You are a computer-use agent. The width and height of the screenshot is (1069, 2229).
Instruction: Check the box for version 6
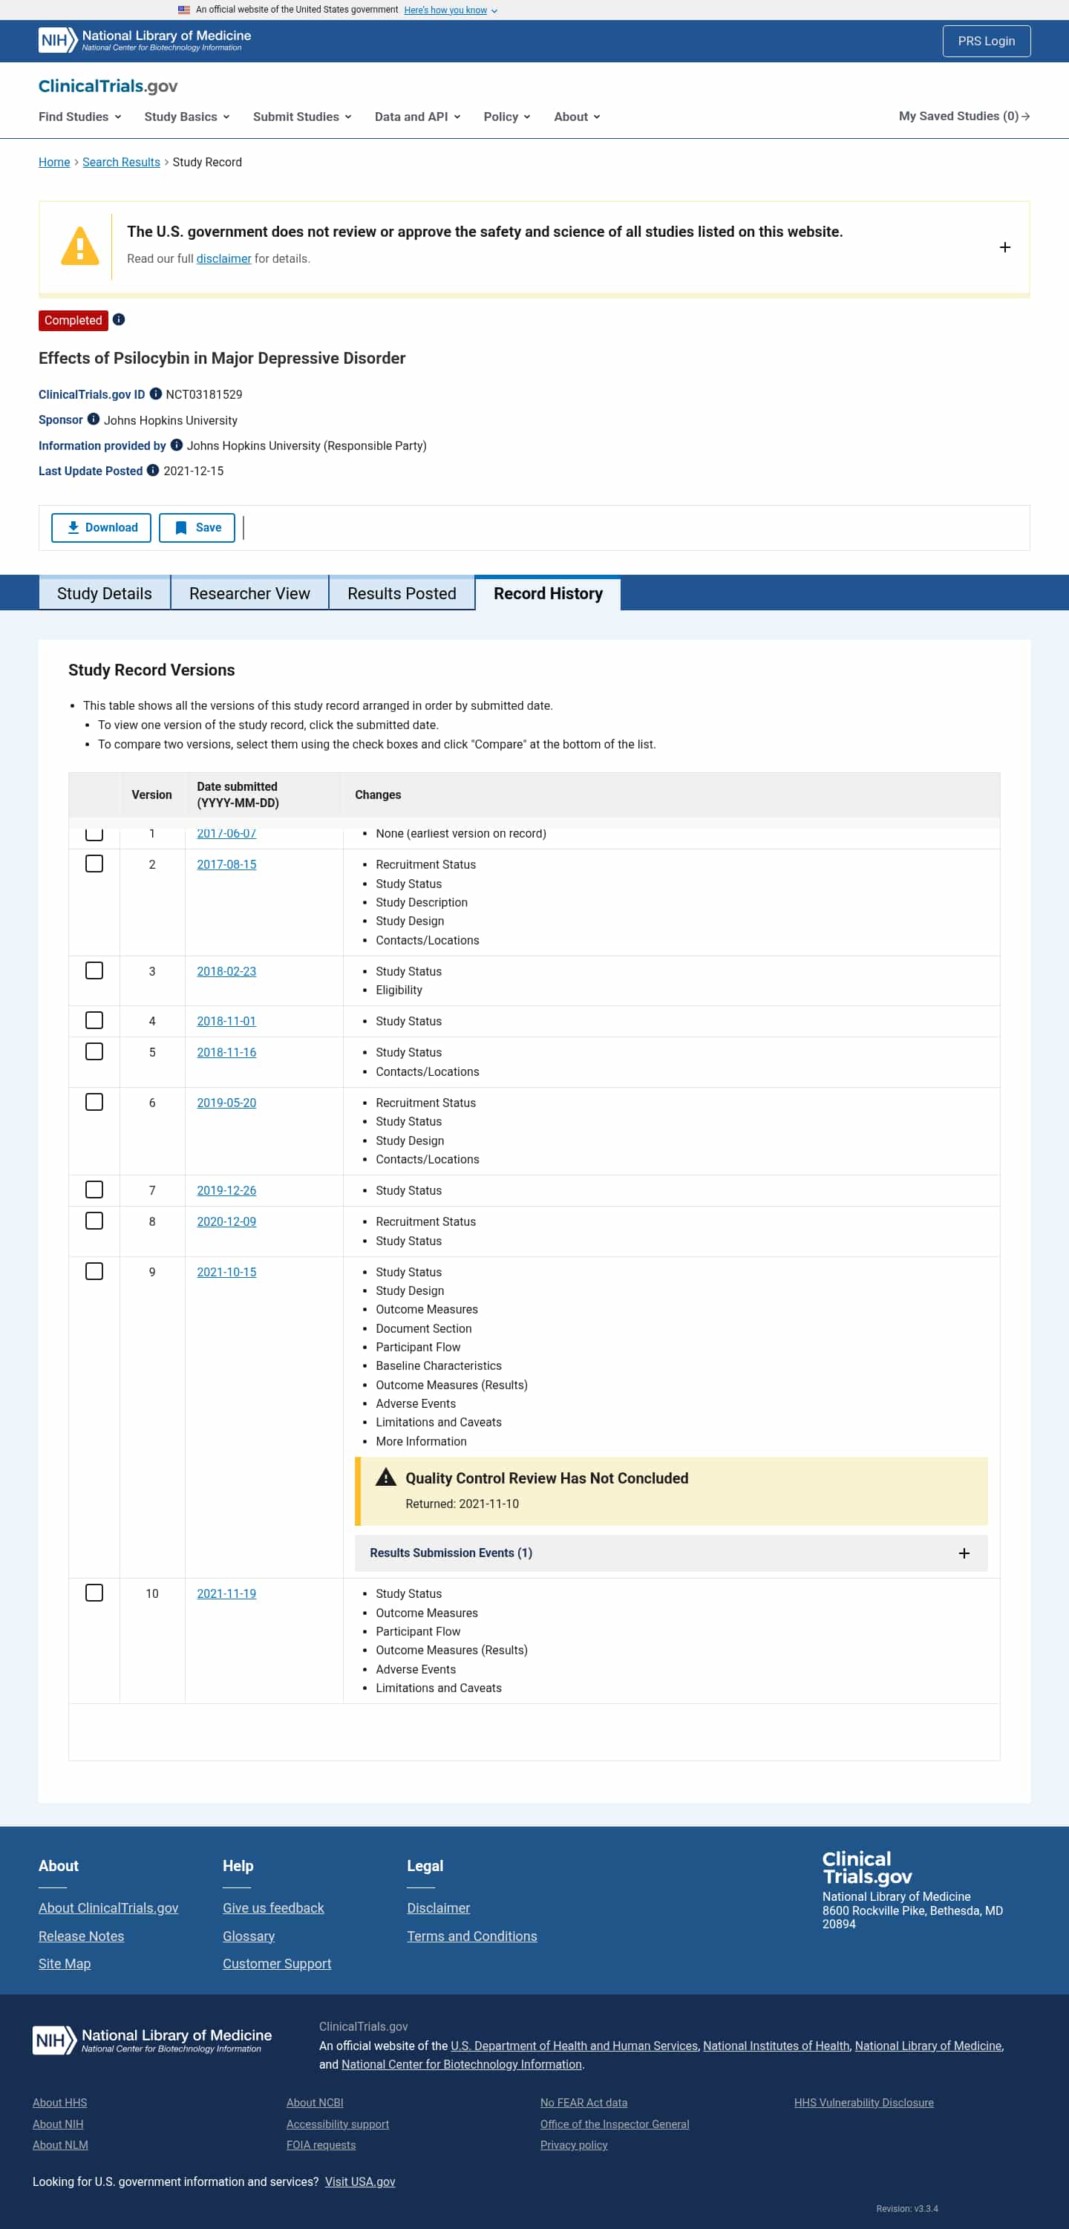(94, 1102)
